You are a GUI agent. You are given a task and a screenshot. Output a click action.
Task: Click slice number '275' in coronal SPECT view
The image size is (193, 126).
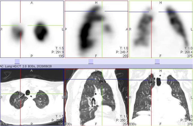tap(190, 56)
